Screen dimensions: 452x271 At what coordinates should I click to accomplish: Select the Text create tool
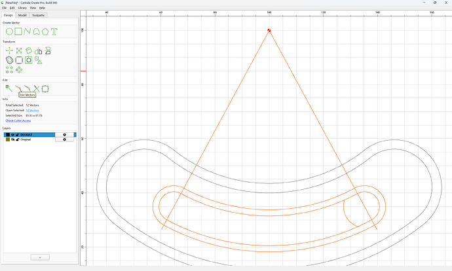pos(54,31)
